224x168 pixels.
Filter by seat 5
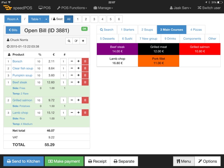(x=111, y=19)
